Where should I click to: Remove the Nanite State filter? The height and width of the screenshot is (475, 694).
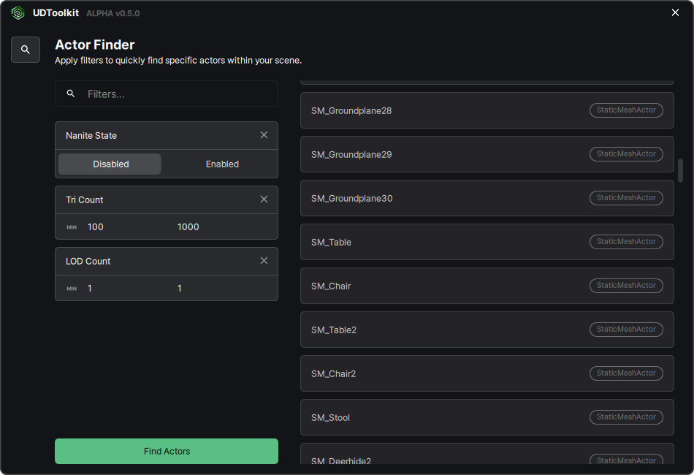264,135
